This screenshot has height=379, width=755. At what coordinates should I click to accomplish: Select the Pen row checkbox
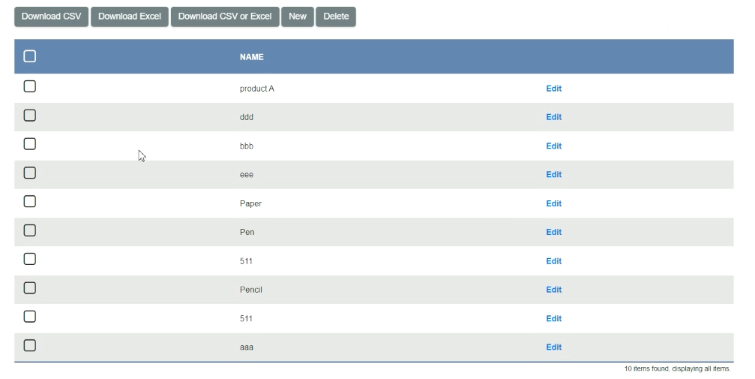tap(30, 230)
